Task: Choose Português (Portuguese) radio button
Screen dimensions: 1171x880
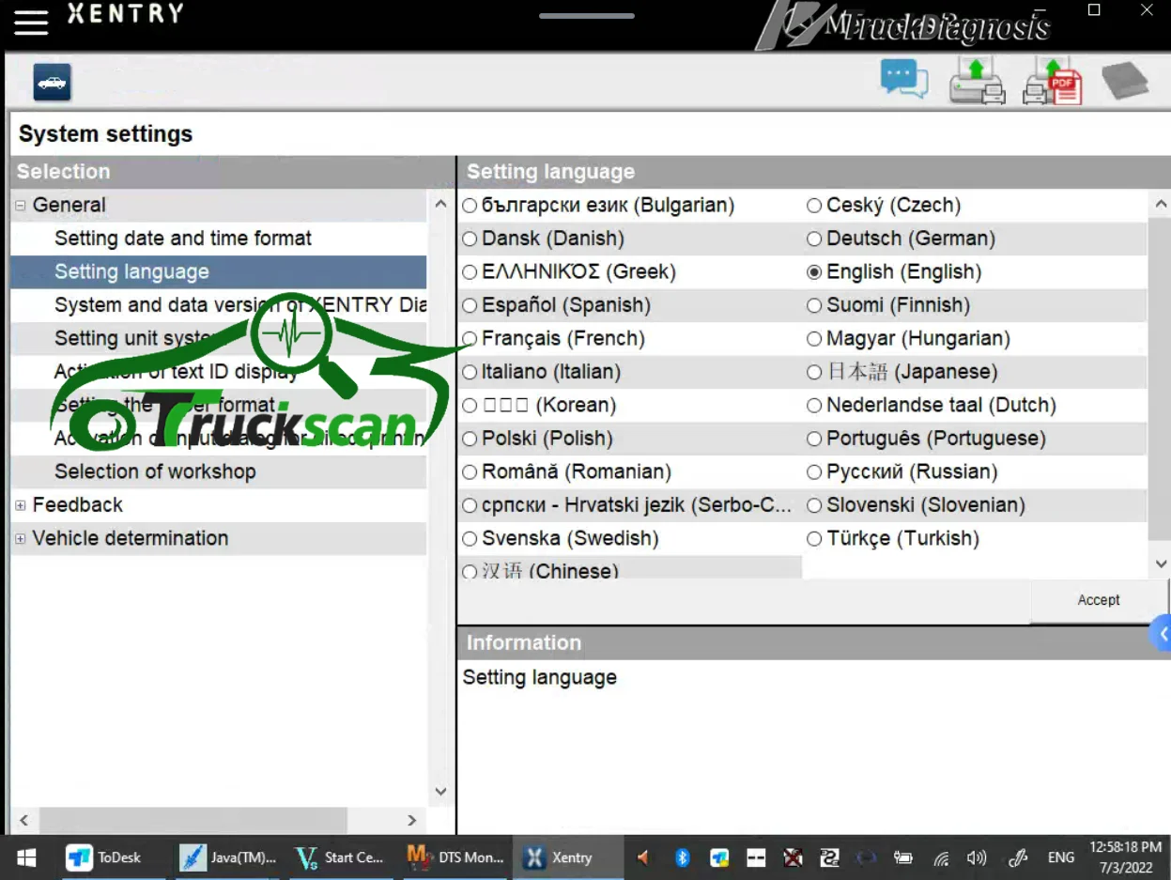Action: pyautogui.click(x=814, y=439)
